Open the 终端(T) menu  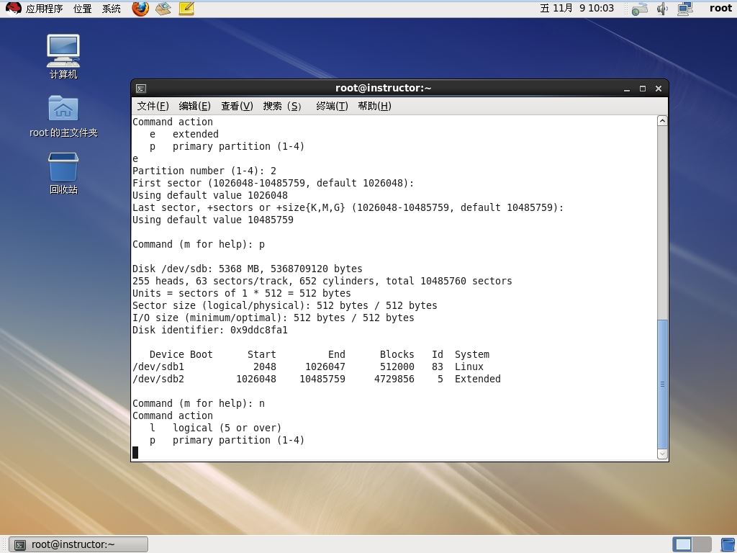[332, 107]
